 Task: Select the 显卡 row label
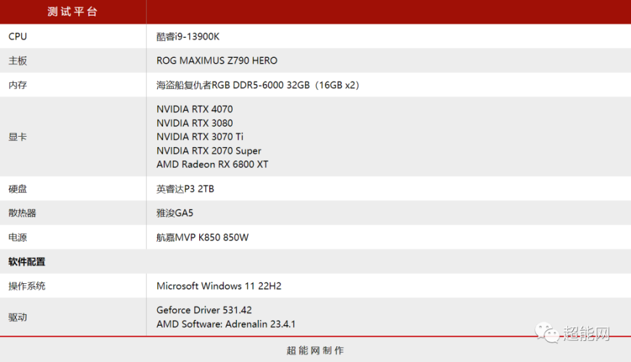click(18, 137)
